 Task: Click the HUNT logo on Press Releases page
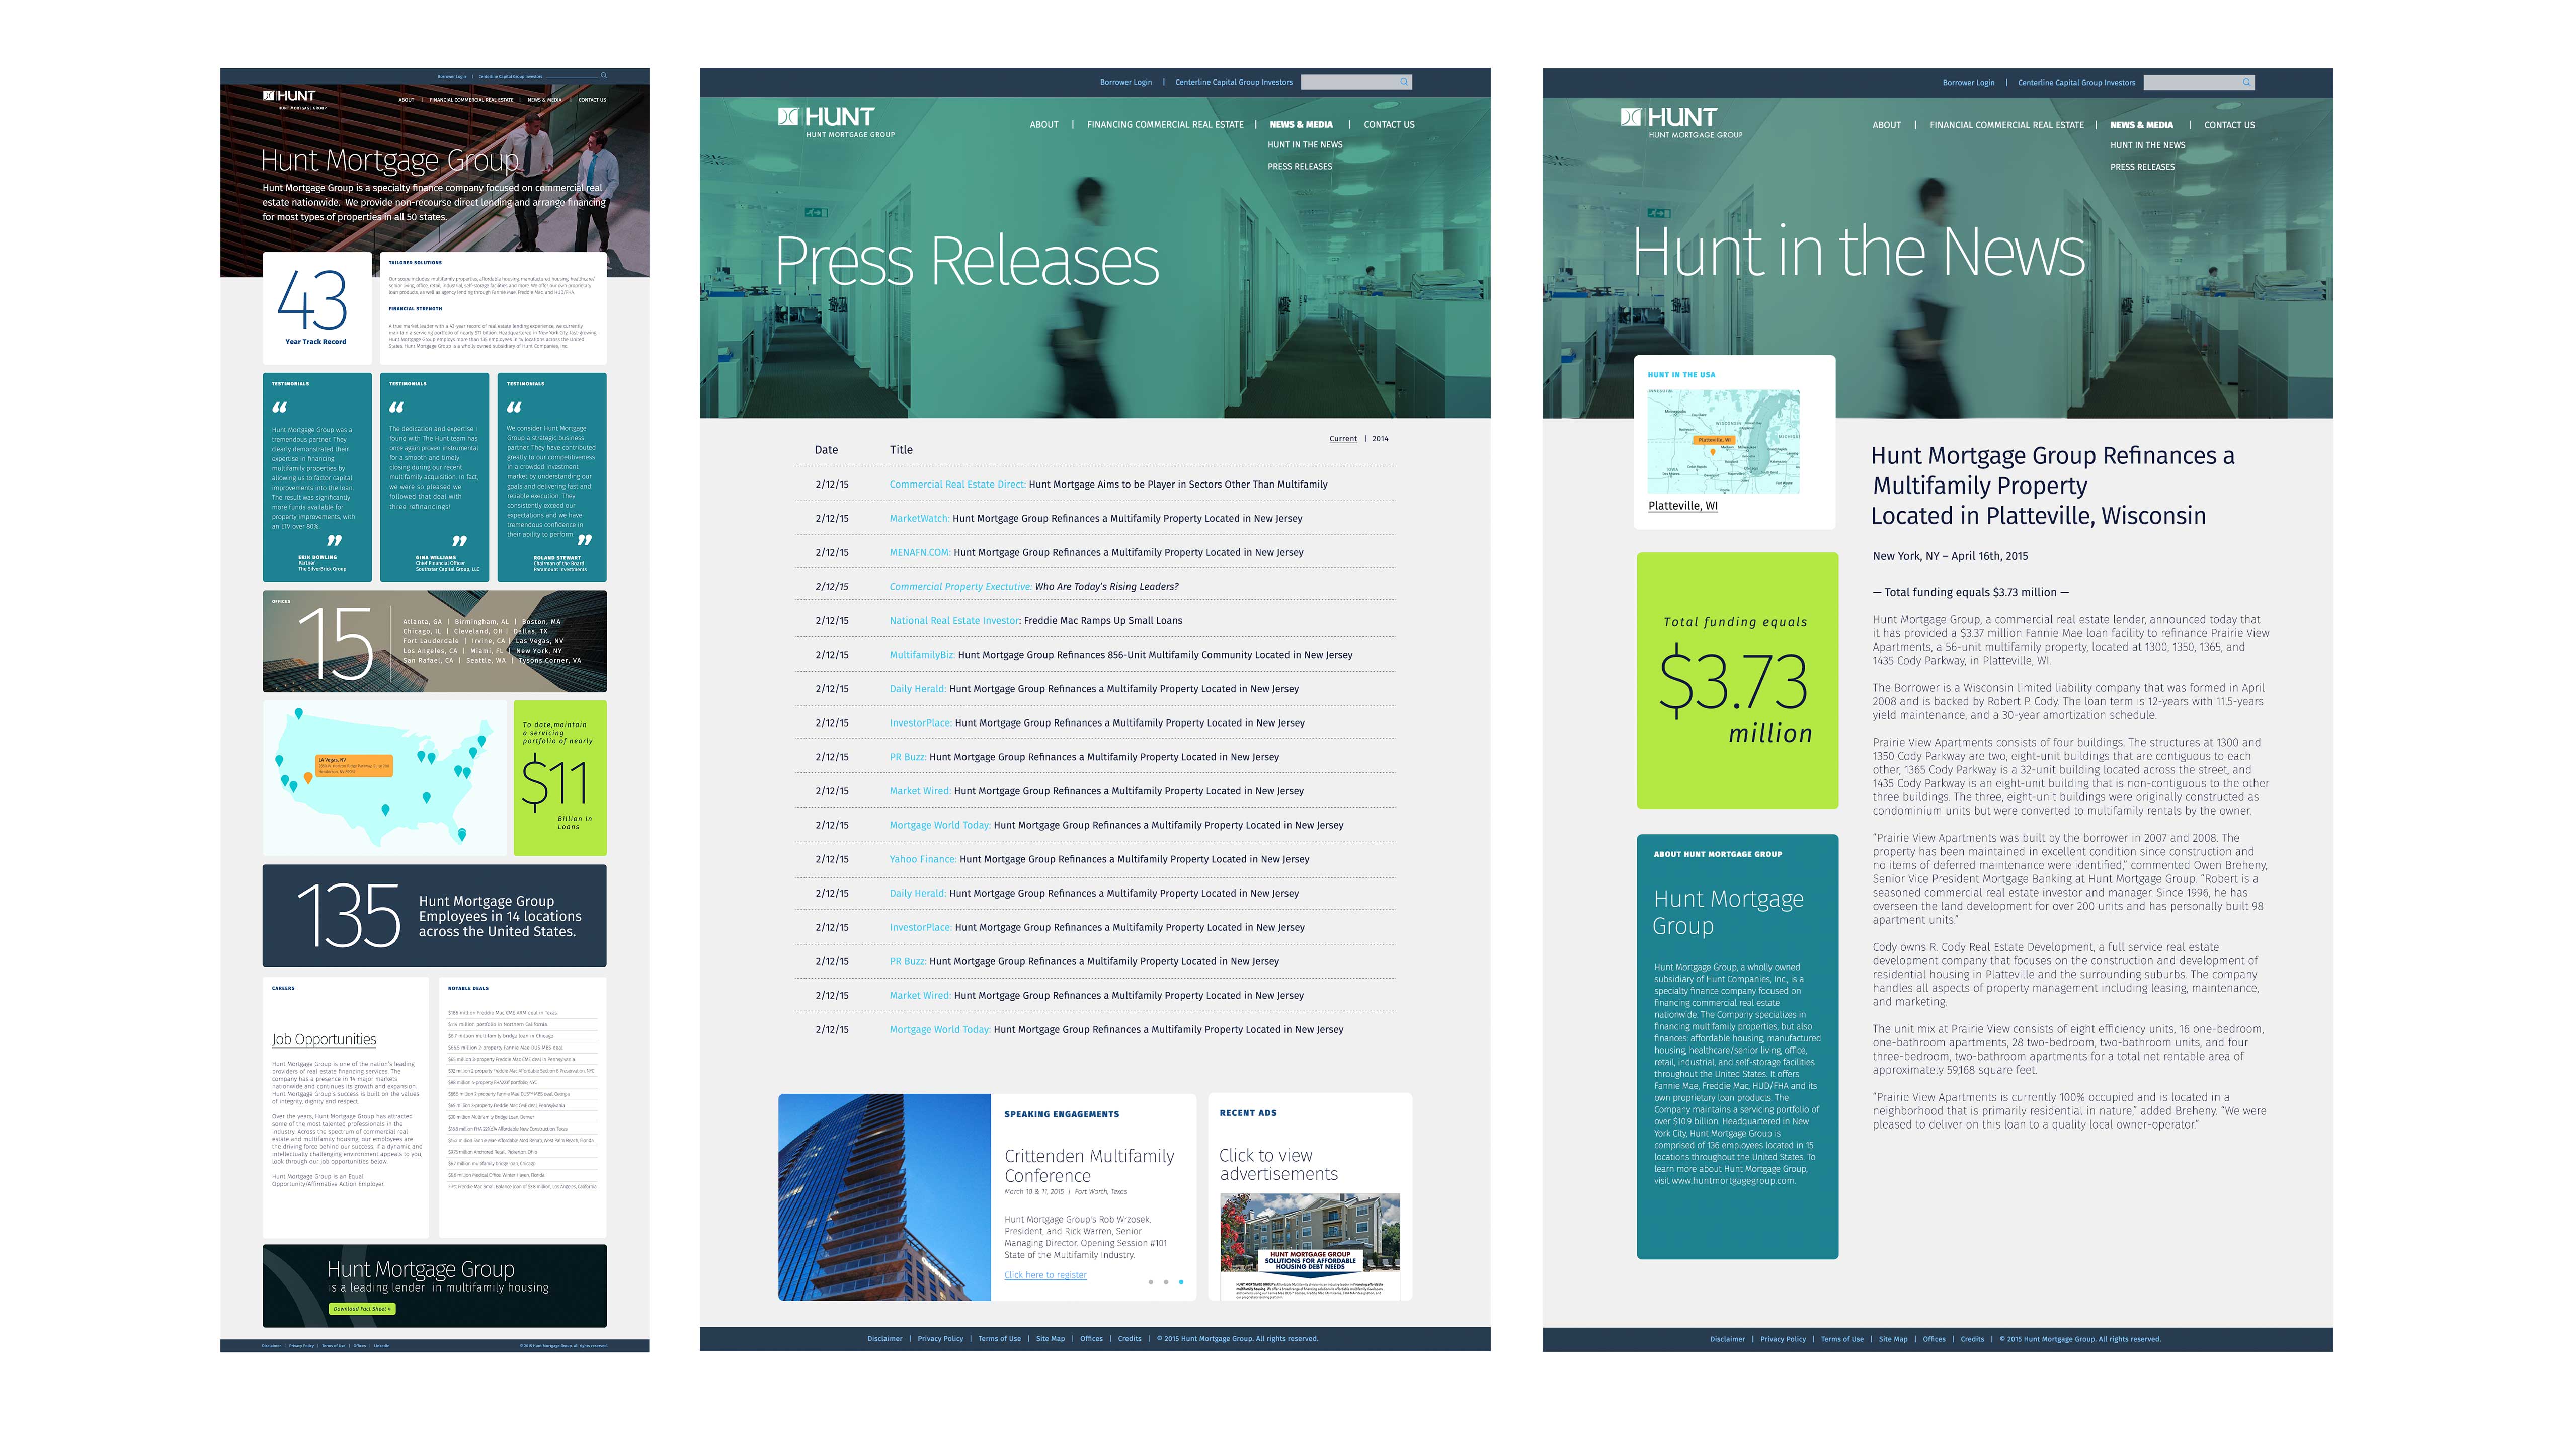coord(836,122)
